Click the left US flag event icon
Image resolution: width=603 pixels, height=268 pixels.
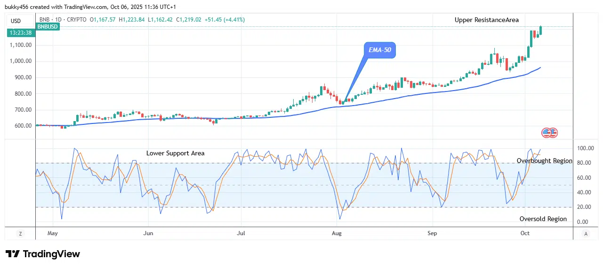pyautogui.click(x=546, y=133)
